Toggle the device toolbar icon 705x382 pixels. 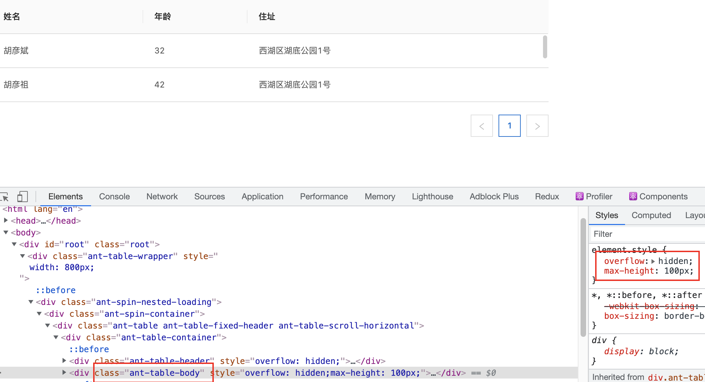click(22, 197)
